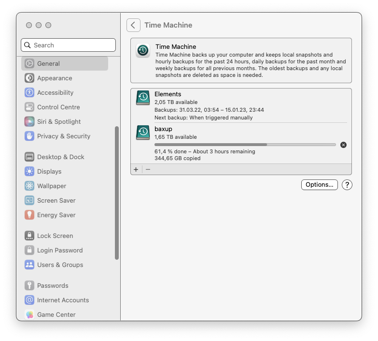The image size is (378, 341).
Task: Open Privacy & Security settings
Action: [64, 136]
